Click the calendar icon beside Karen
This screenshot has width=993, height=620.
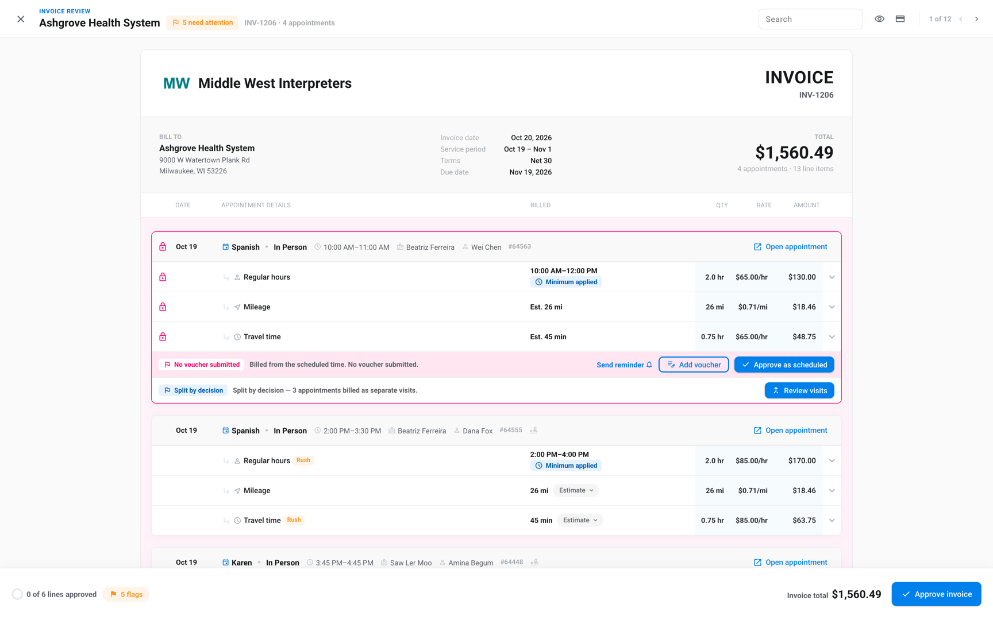(x=225, y=563)
